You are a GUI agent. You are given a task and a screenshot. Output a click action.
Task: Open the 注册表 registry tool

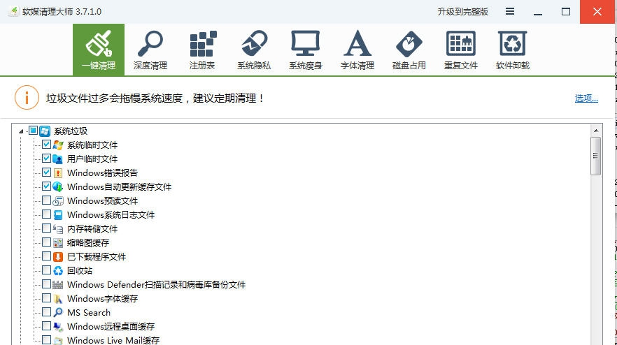[202, 50]
